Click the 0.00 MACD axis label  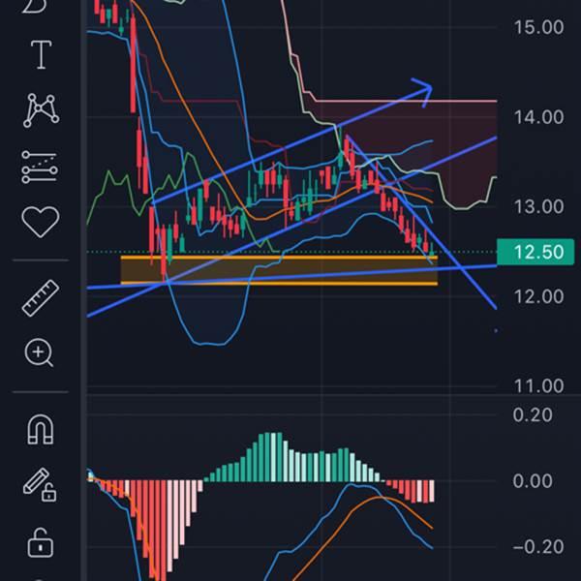(533, 481)
